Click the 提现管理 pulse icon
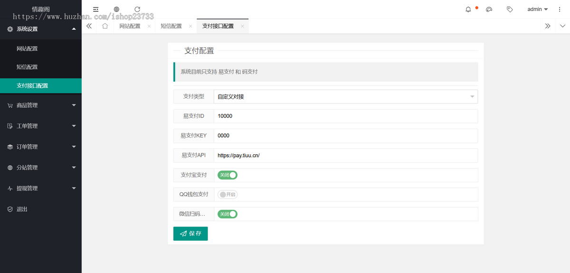 point(10,188)
